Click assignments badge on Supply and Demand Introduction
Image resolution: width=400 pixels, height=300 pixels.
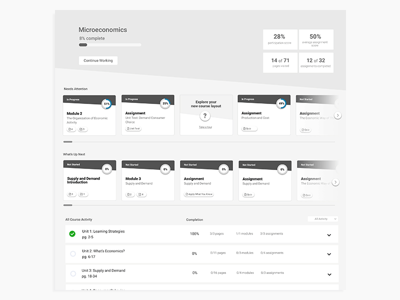82,194
